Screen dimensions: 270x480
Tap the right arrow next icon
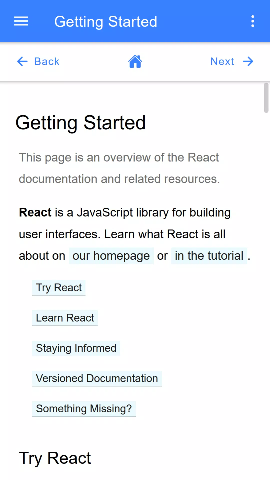(248, 61)
